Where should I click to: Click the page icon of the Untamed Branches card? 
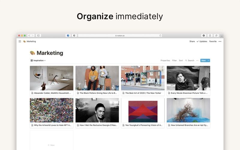coord(169,125)
